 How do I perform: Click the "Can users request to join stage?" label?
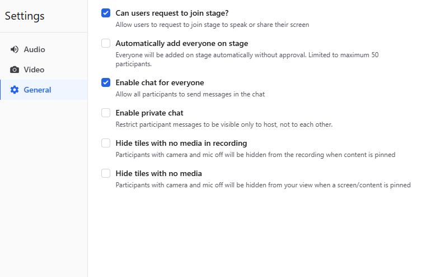[x=172, y=13]
